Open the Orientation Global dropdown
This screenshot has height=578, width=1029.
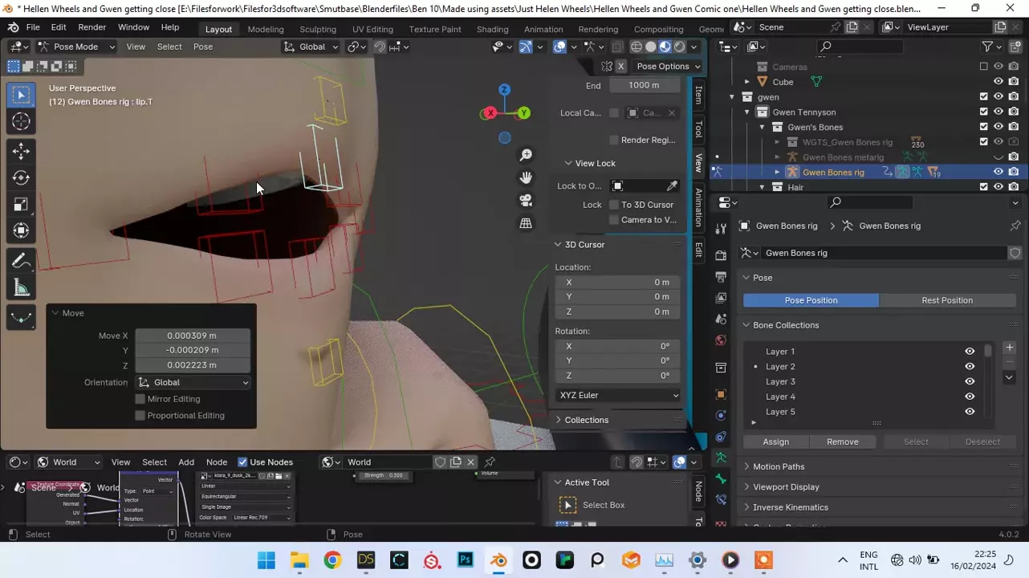193,383
